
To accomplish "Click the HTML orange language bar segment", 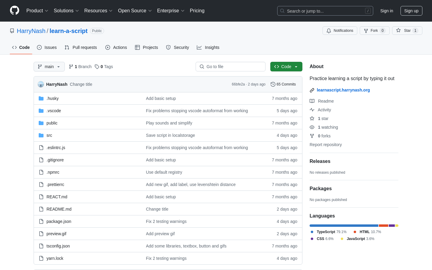I will (x=383, y=226).
